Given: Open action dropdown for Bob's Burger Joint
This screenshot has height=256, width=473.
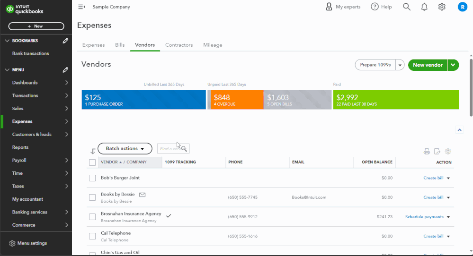Looking at the screenshot, I should (448, 178).
